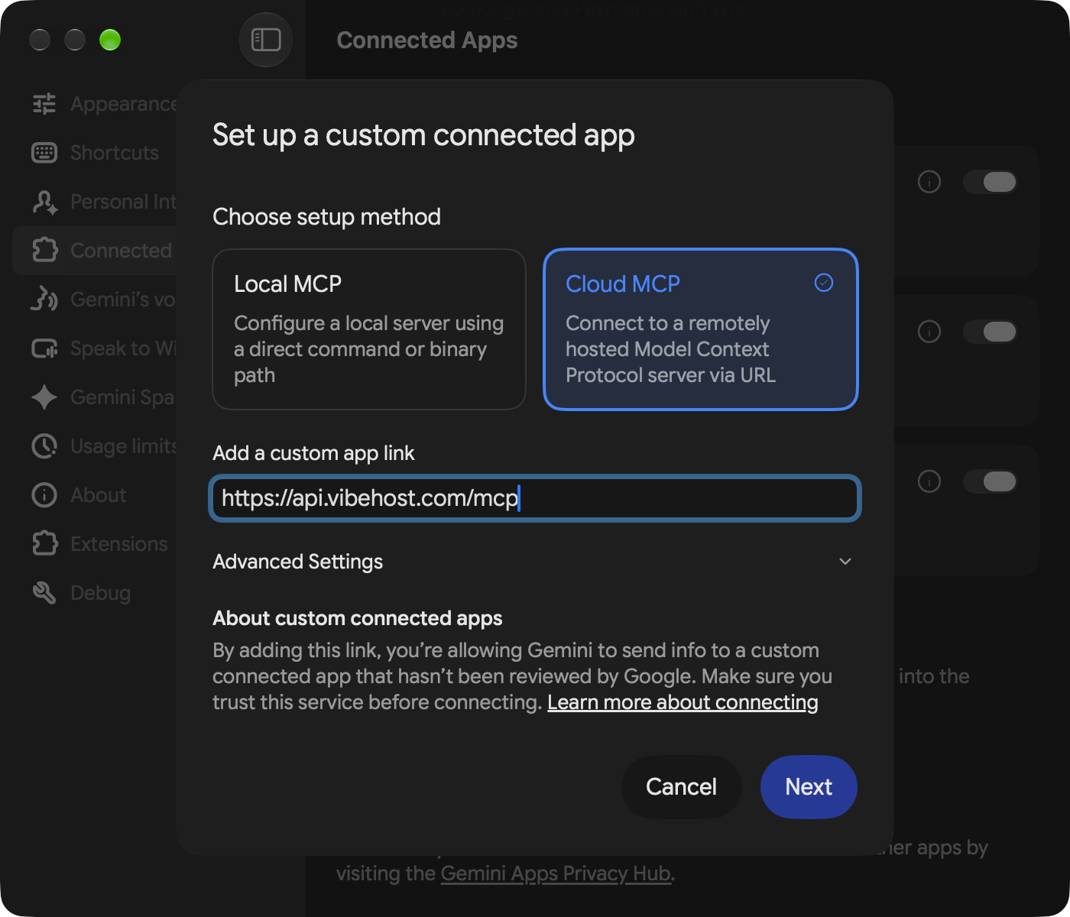Screen dimensions: 1070x917
Task: Select the Local MCP setup method
Action: click(x=369, y=329)
